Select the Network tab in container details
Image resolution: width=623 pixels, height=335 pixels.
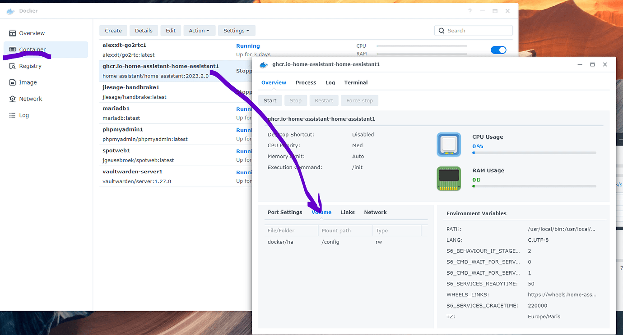tap(375, 212)
